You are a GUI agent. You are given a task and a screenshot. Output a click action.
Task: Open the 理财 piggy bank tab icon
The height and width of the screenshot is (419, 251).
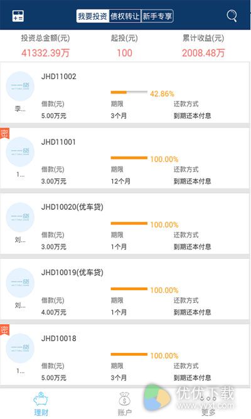(x=41, y=399)
